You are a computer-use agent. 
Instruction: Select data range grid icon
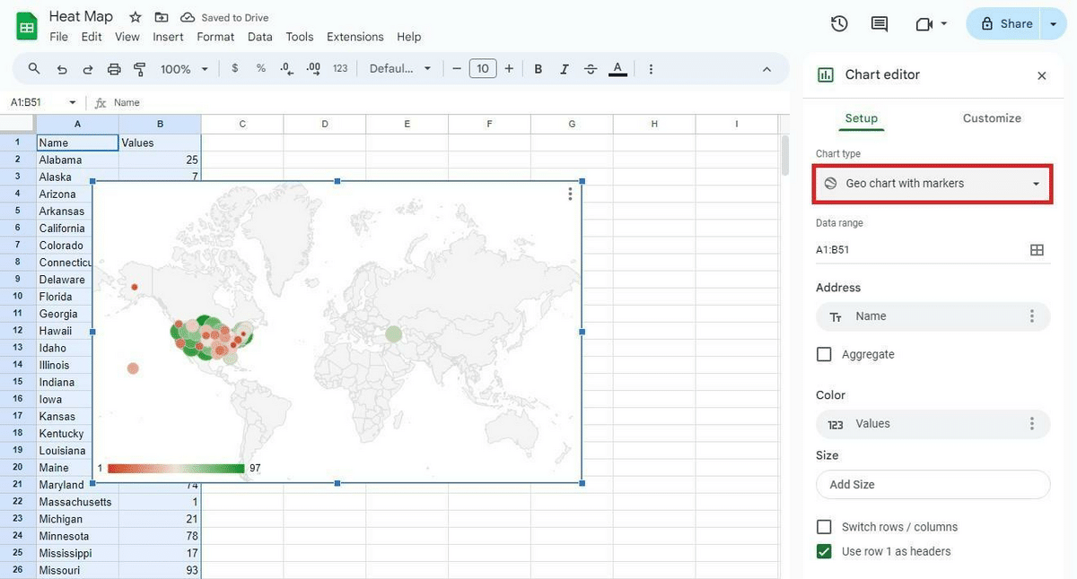click(x=1037, y=250)
